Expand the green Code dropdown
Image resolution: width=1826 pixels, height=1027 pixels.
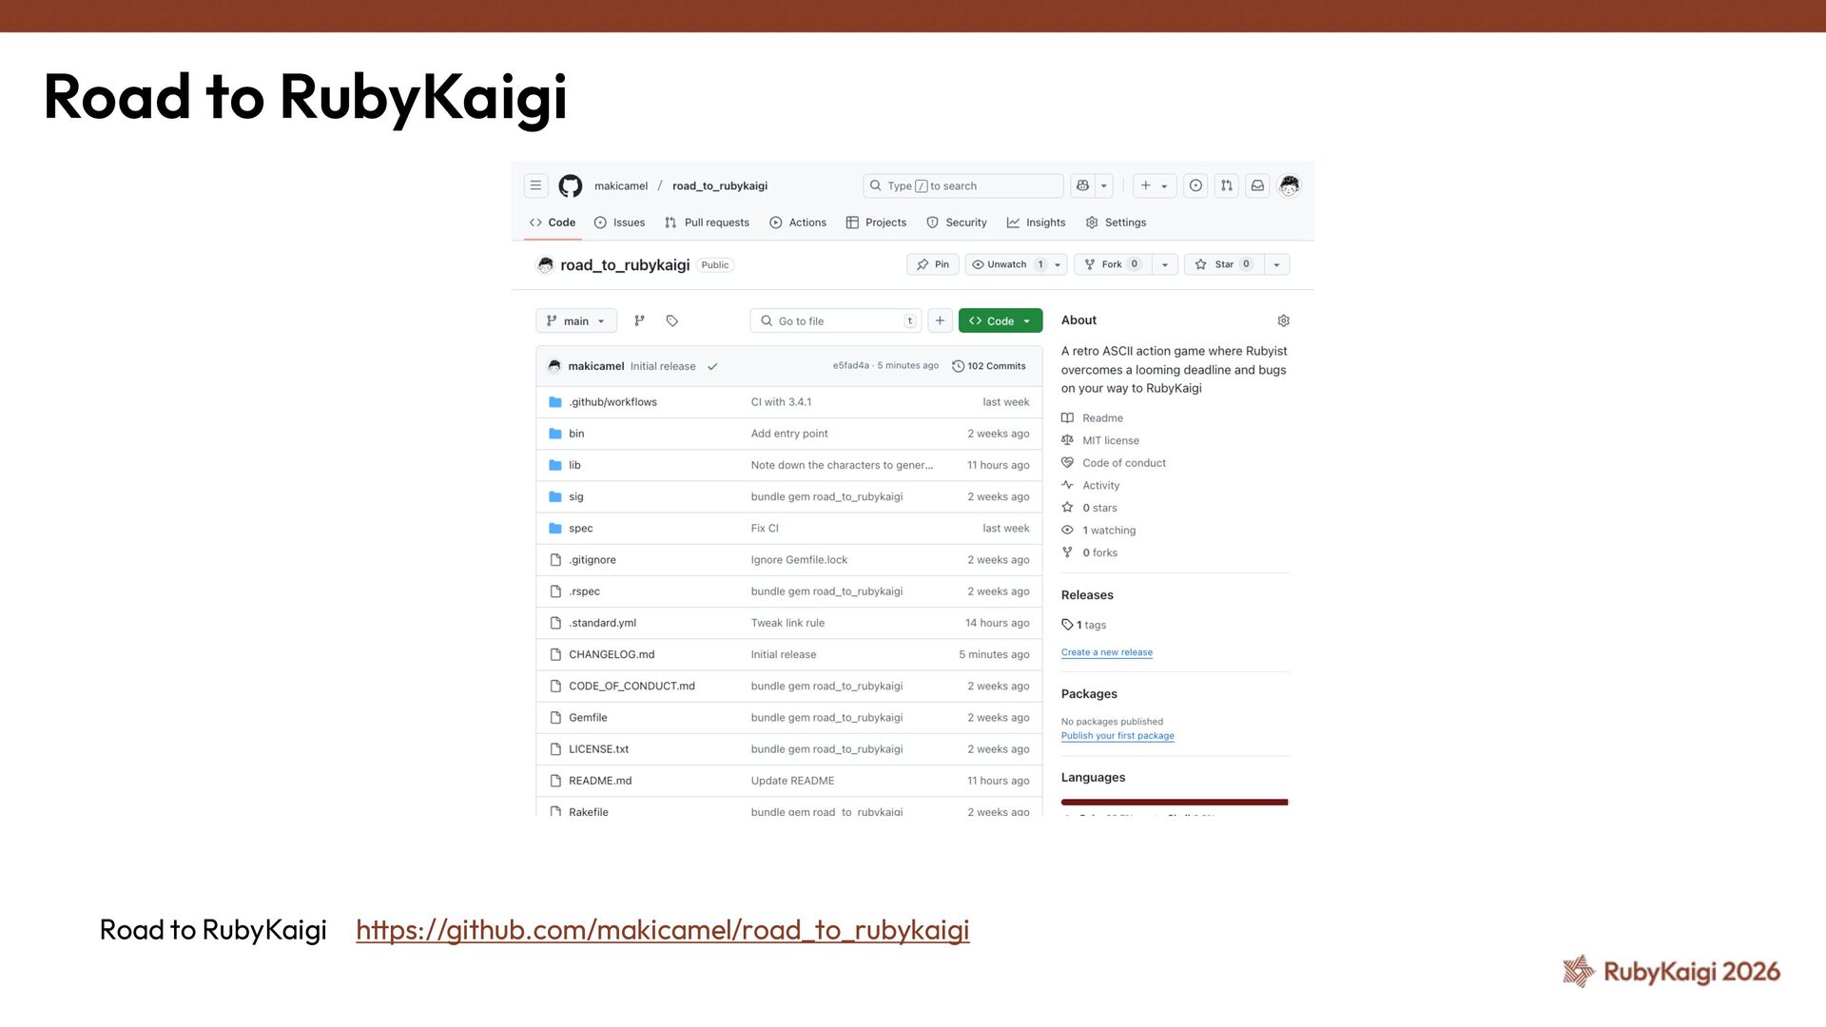coord(1000,321)
